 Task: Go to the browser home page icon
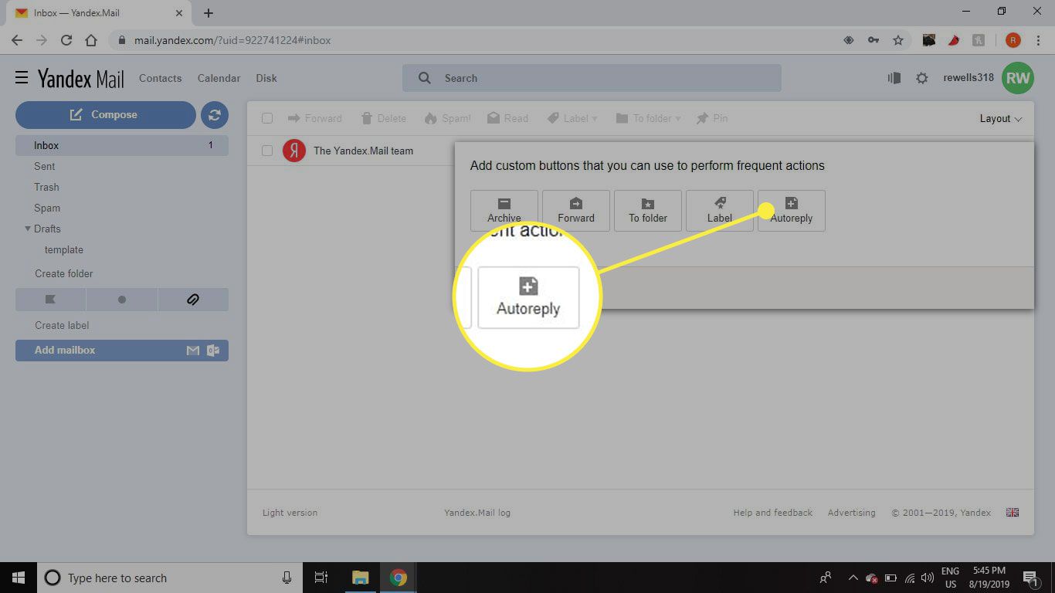pyautogui.click(x=91, y=40)
